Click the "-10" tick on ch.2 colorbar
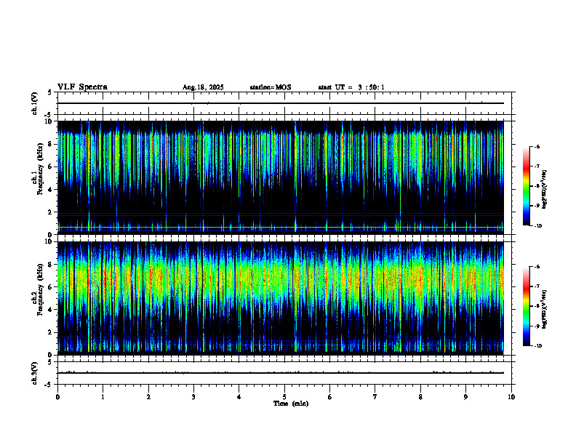576x445 pixels. click(537, 346)
